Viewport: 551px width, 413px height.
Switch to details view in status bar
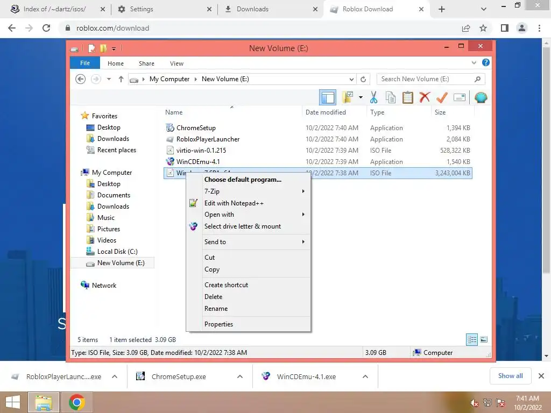pos(472,340)
